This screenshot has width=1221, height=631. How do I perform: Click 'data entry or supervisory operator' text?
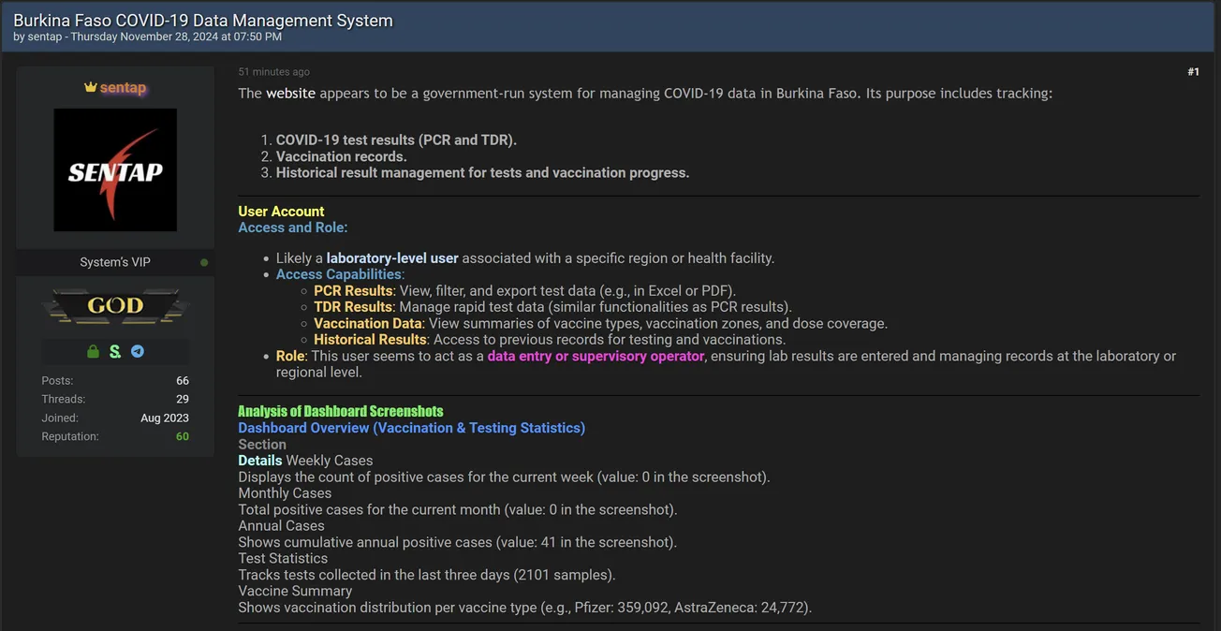[x=596, y=357]
